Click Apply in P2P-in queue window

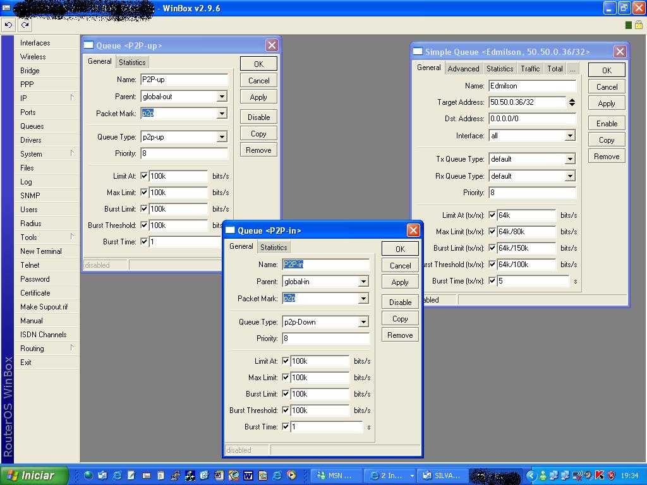tap(400, 282)
